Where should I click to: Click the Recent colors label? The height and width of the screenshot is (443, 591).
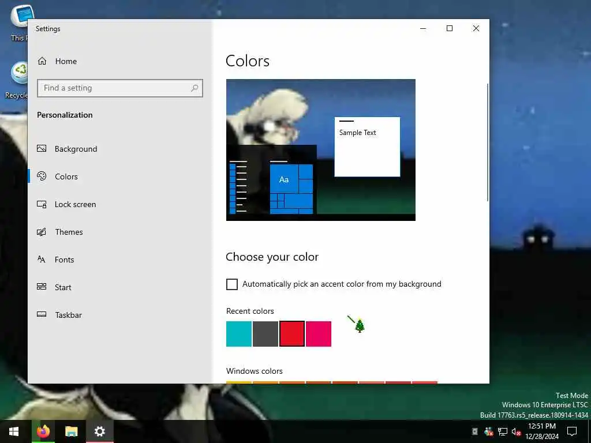coord(250,311)
